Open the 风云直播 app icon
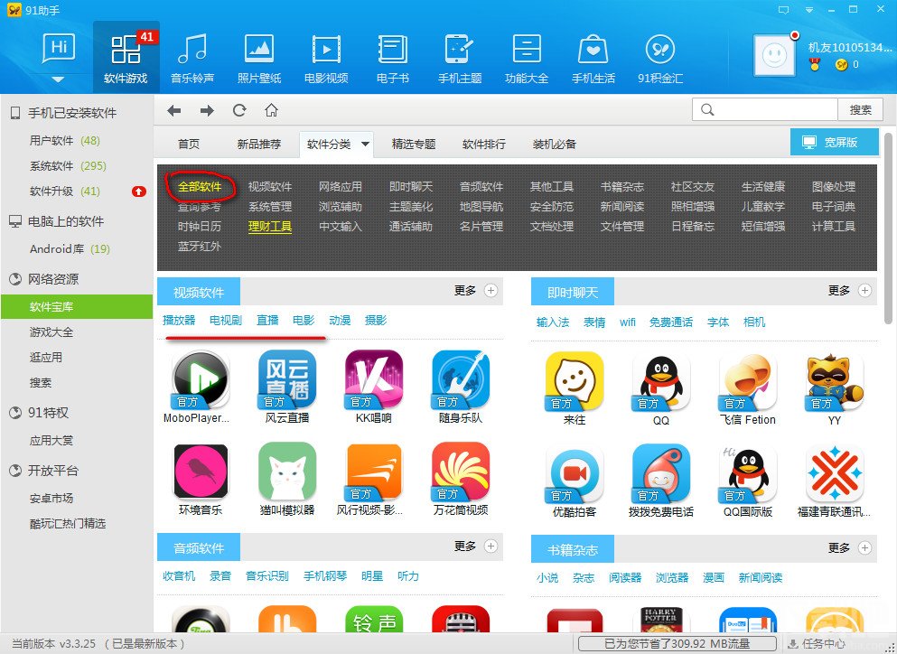Viewport: 897px width, 654px height. [287, 379]
